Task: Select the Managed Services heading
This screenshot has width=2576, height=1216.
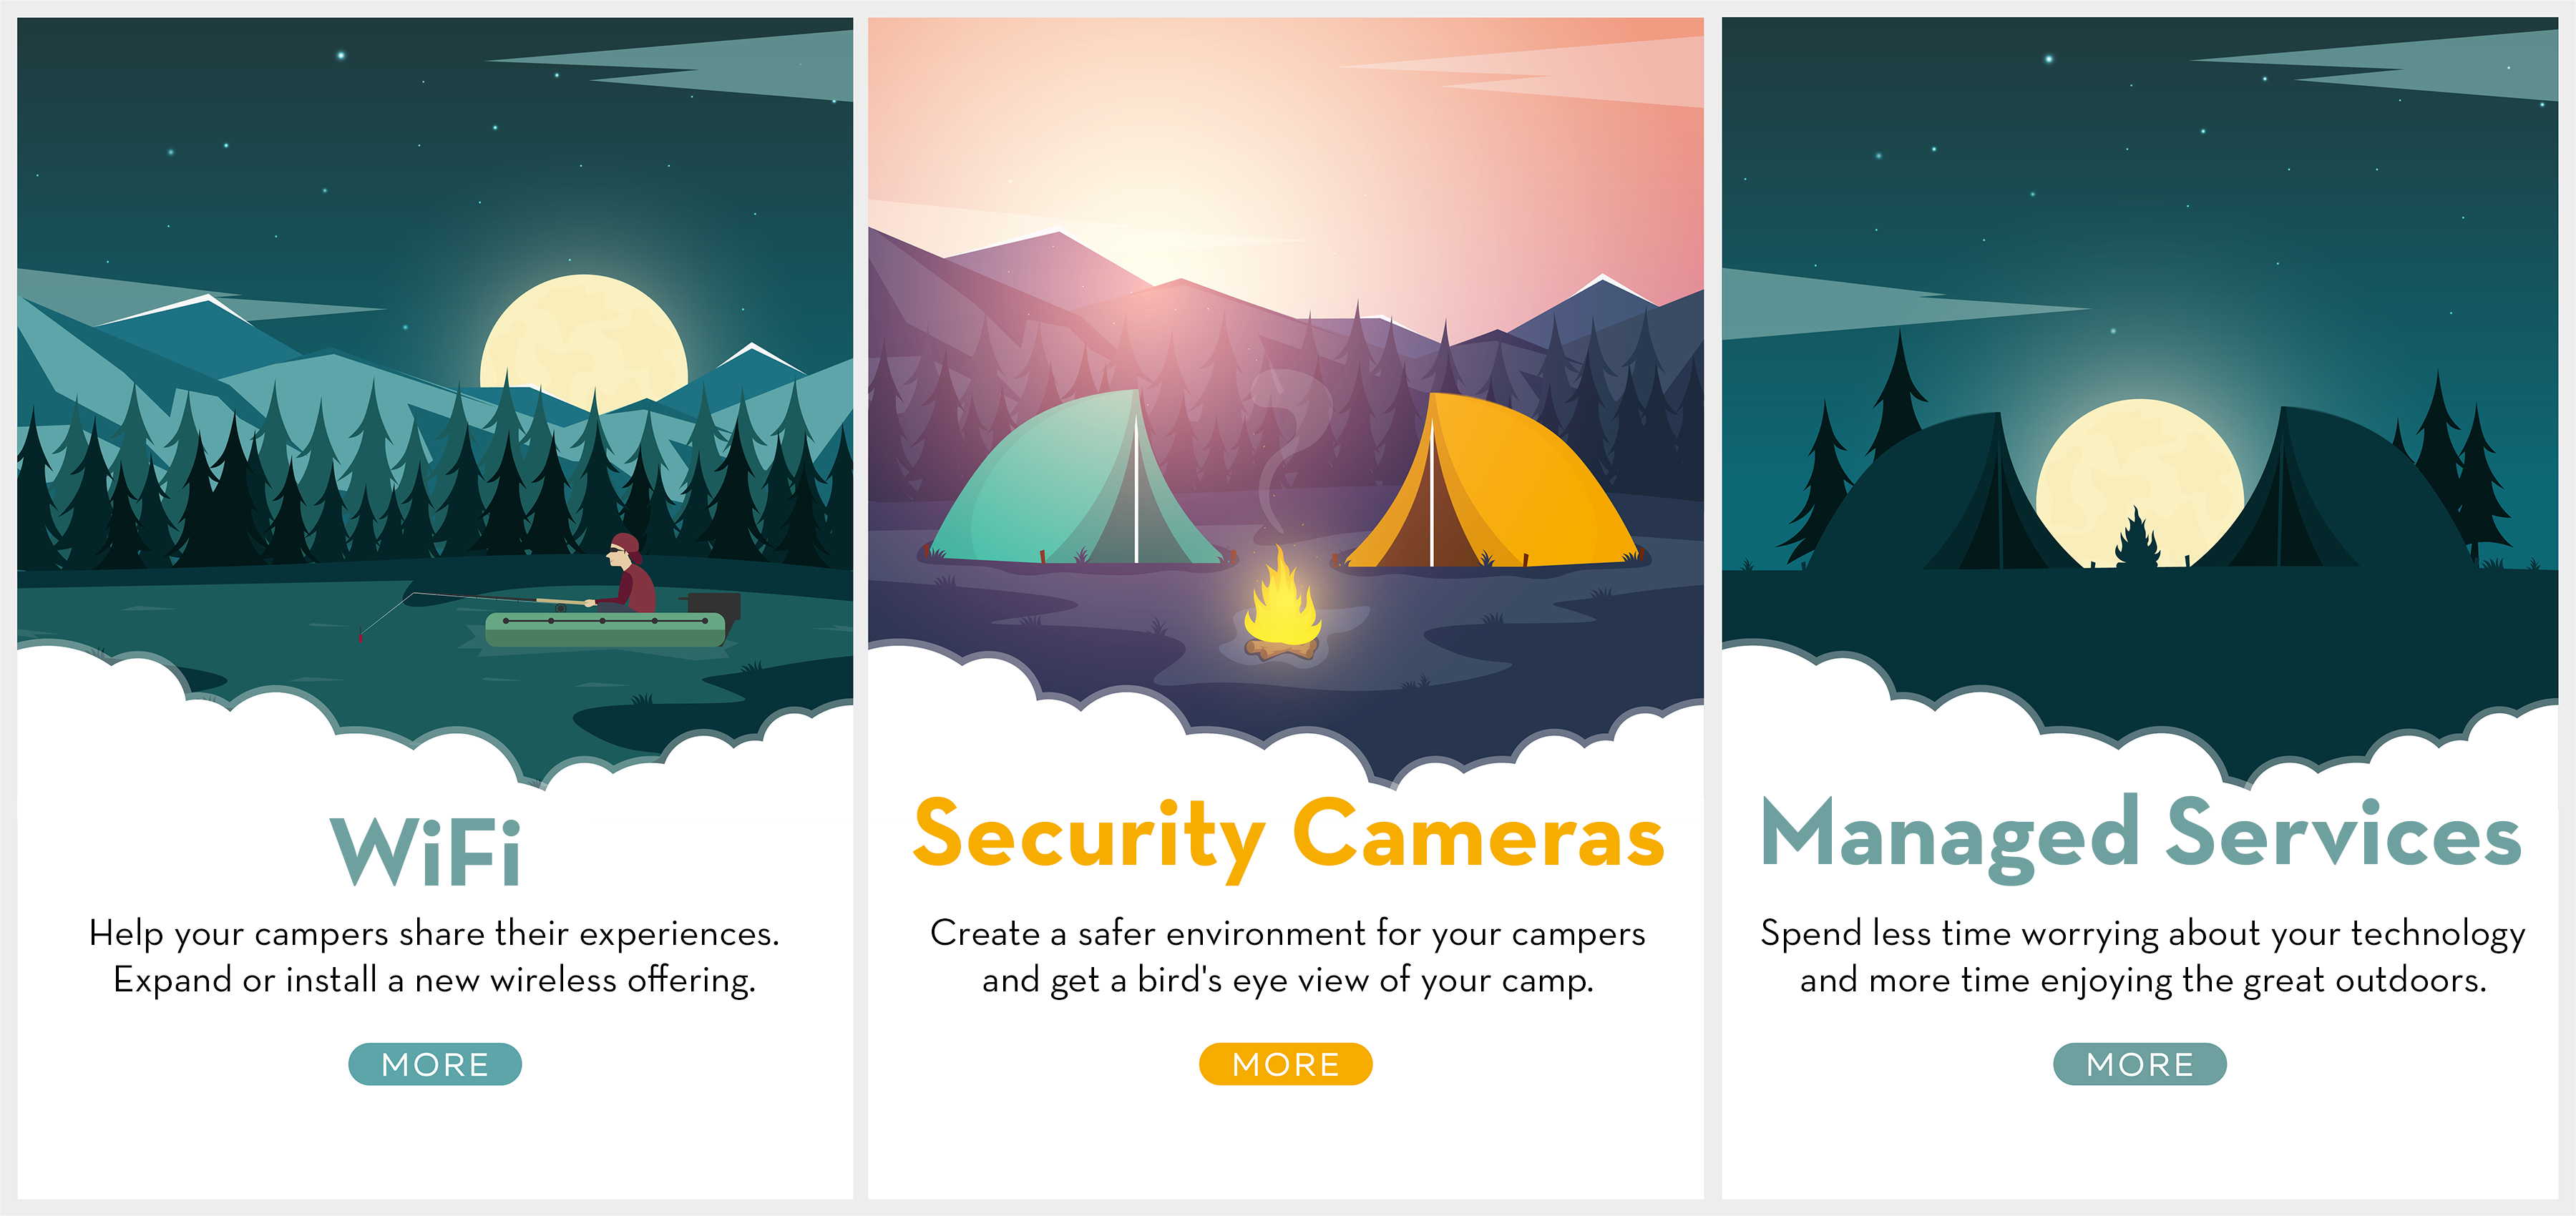Action: [2141, 838]
